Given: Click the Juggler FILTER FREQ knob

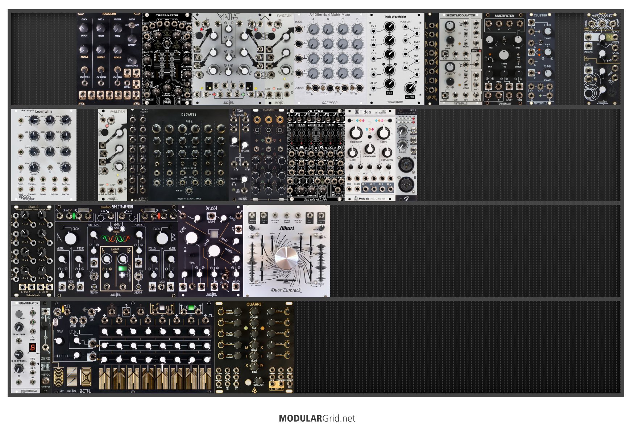Looking at the screenshot, I should [117, 28].
